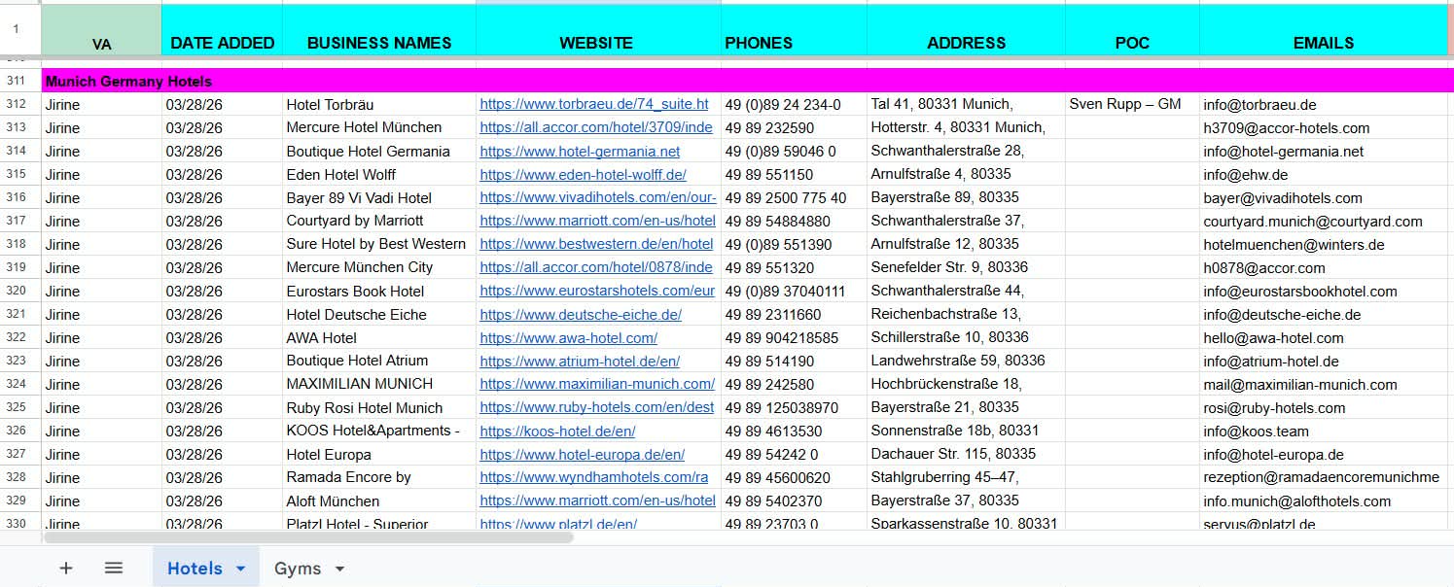Open the atrium-hotel.de link
Viewport: 1454px width, 587px height.
pos(580,361)
